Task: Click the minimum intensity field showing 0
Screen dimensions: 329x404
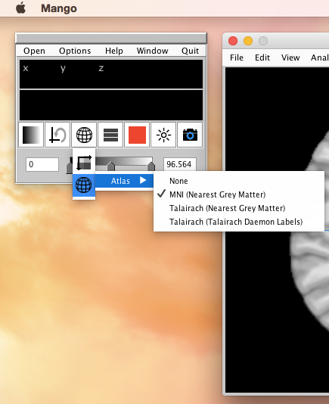Action: (x=42, y=164)
